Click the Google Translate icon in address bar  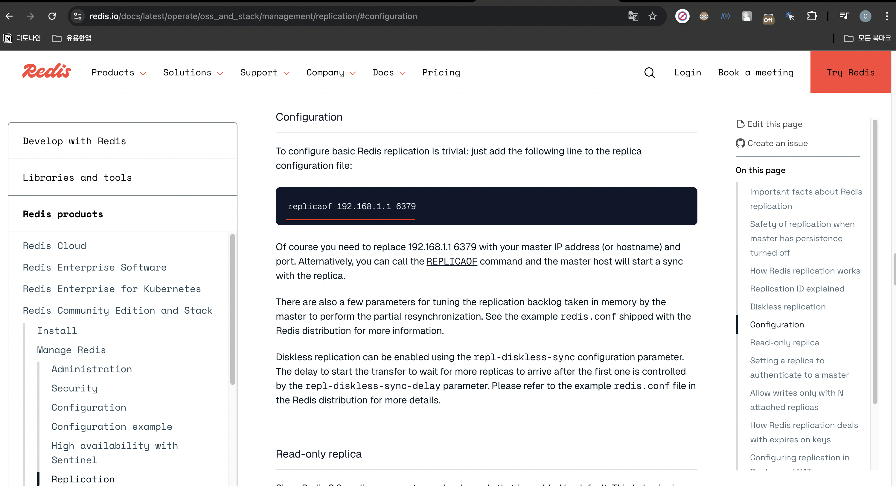click(633, 16)
